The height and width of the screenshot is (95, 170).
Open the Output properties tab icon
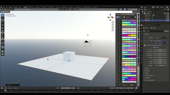(141, 34)
